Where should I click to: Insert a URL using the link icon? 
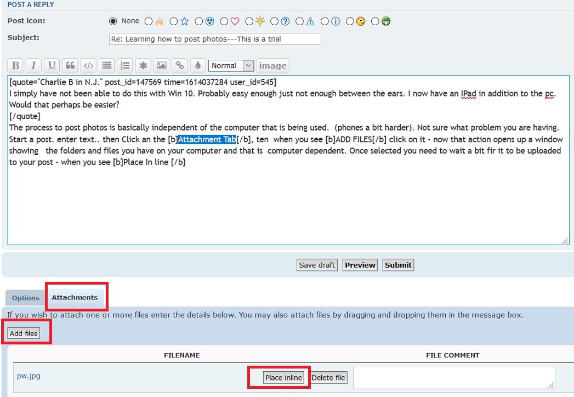(179, 66)
